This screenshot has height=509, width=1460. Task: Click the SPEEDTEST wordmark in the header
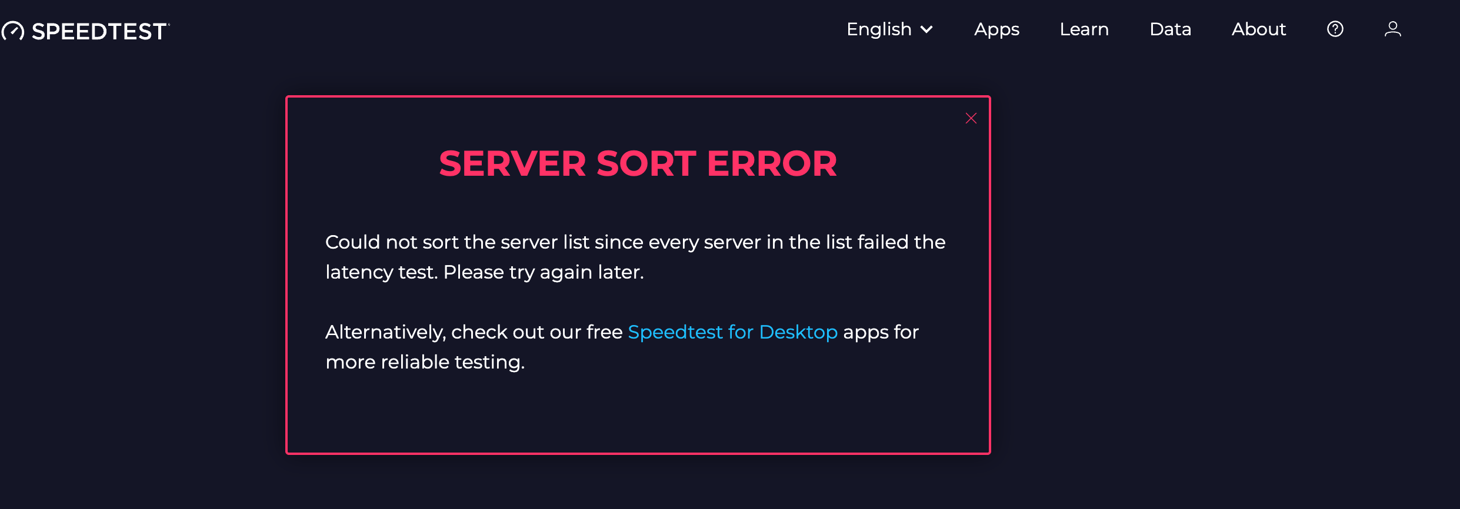[x=100, y=31]
